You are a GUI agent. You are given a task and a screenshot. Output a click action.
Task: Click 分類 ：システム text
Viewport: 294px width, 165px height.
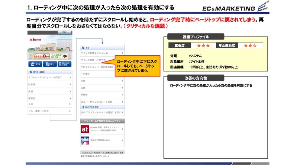(186, 56)
